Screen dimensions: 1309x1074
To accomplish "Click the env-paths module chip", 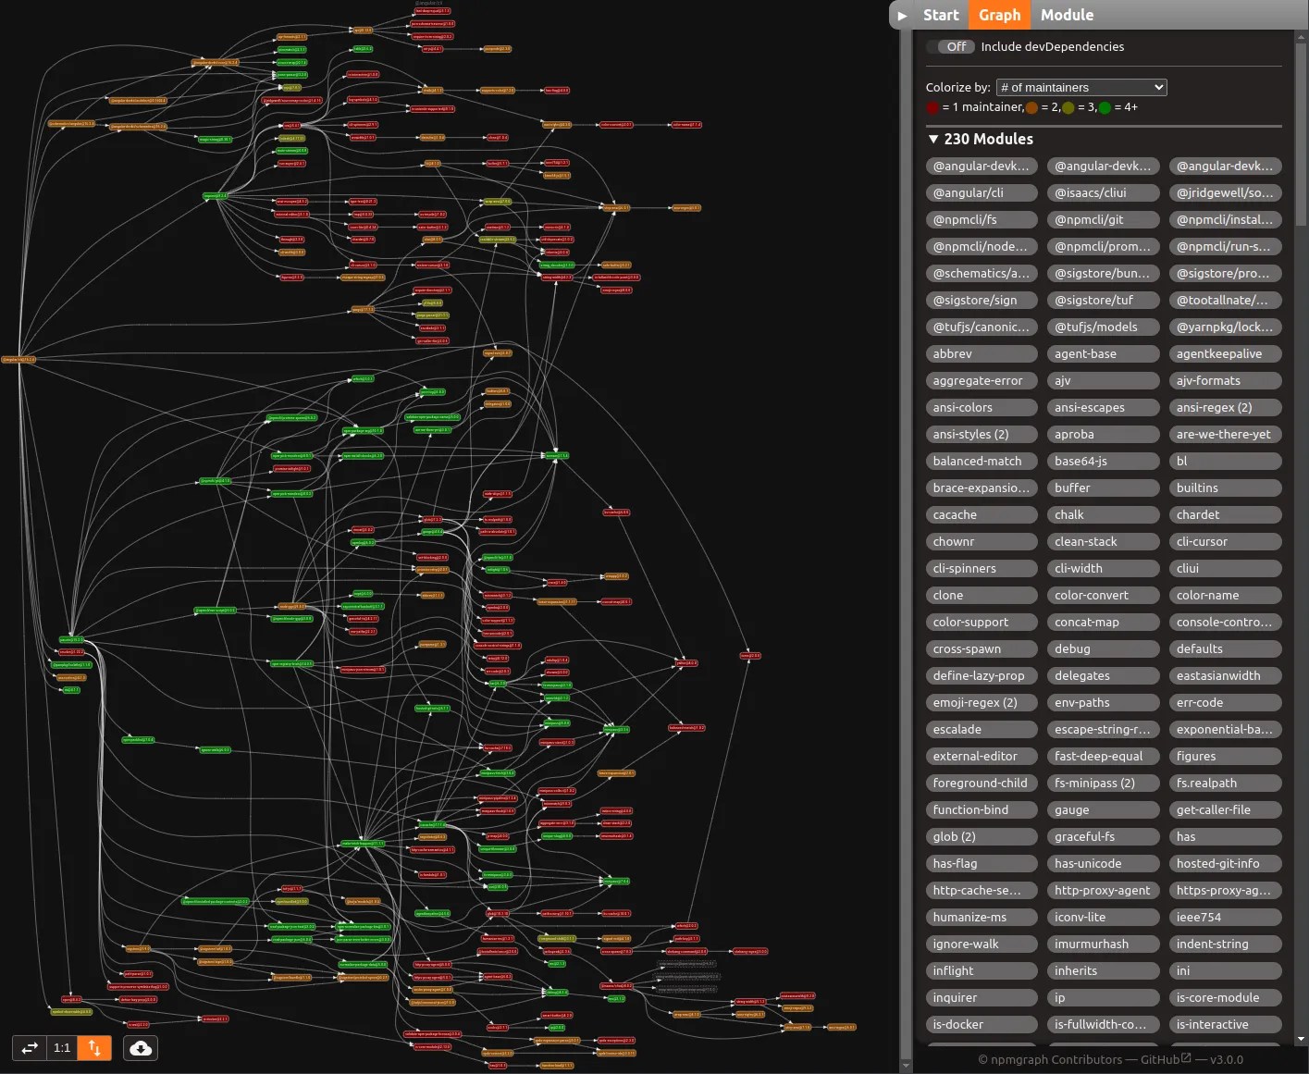I will (x=1104, y=702).
